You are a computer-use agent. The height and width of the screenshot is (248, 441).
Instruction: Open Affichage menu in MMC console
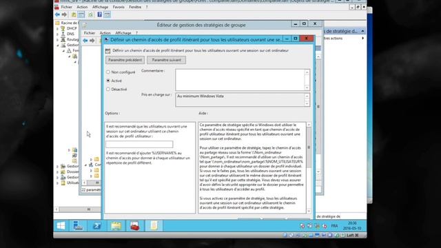[x=100, y=7]
